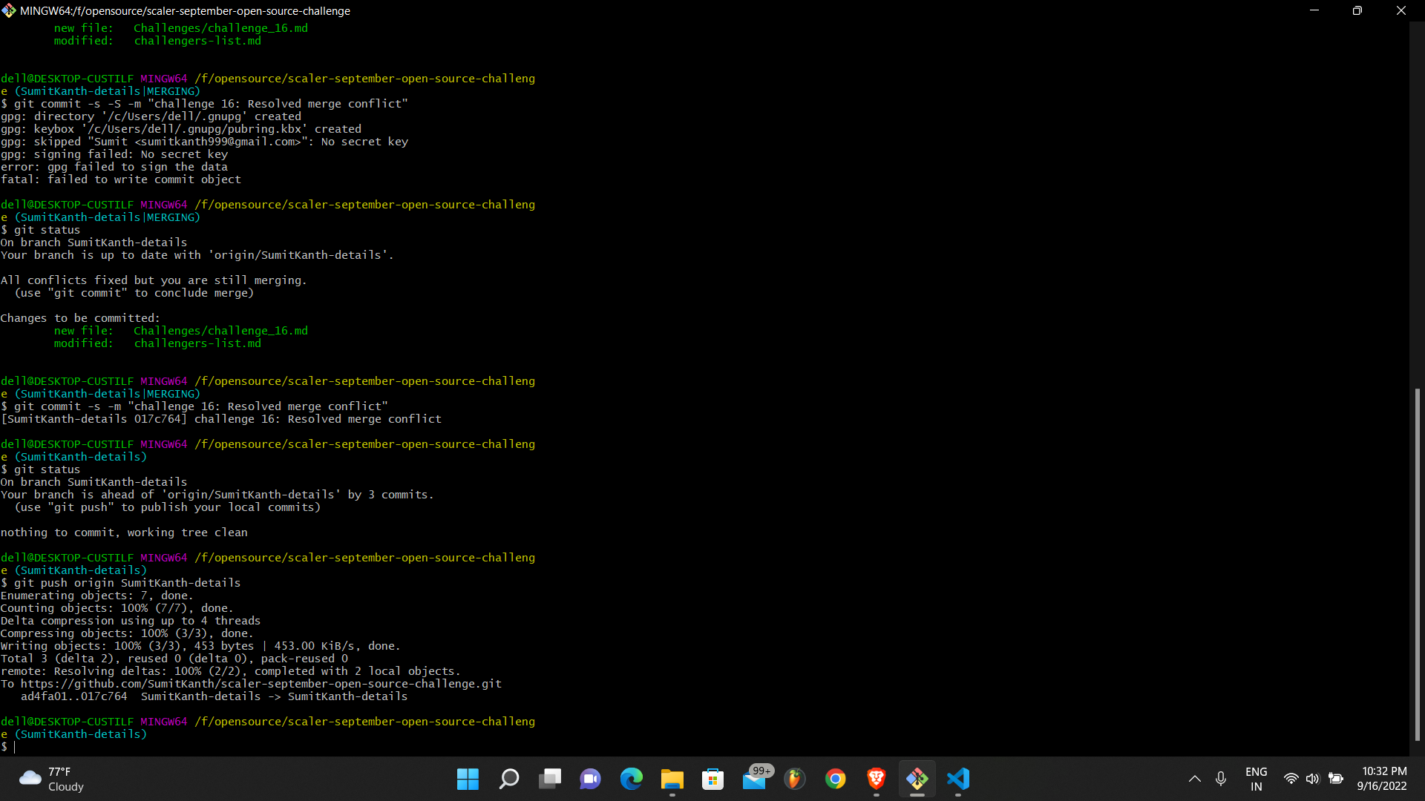Expand hidden system tray icons
Image resolution: width=1425 pixels, height=801 pixels.
(1194, 779)
